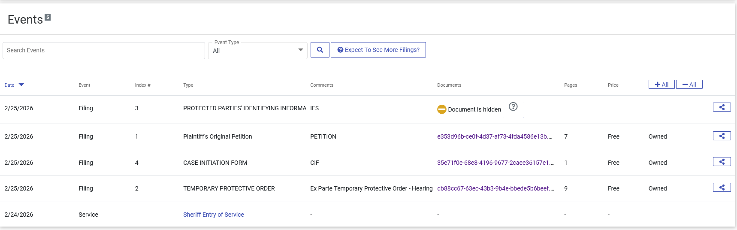Open the Plaintiff's Original Petition document link
Viewport: 737px width, 230px height.
coord(495,136)
